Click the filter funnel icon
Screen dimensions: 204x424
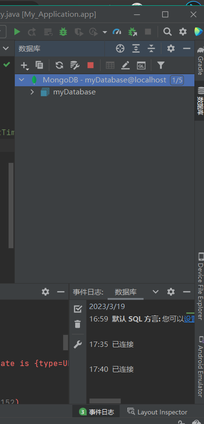click(x=161, y=65)
